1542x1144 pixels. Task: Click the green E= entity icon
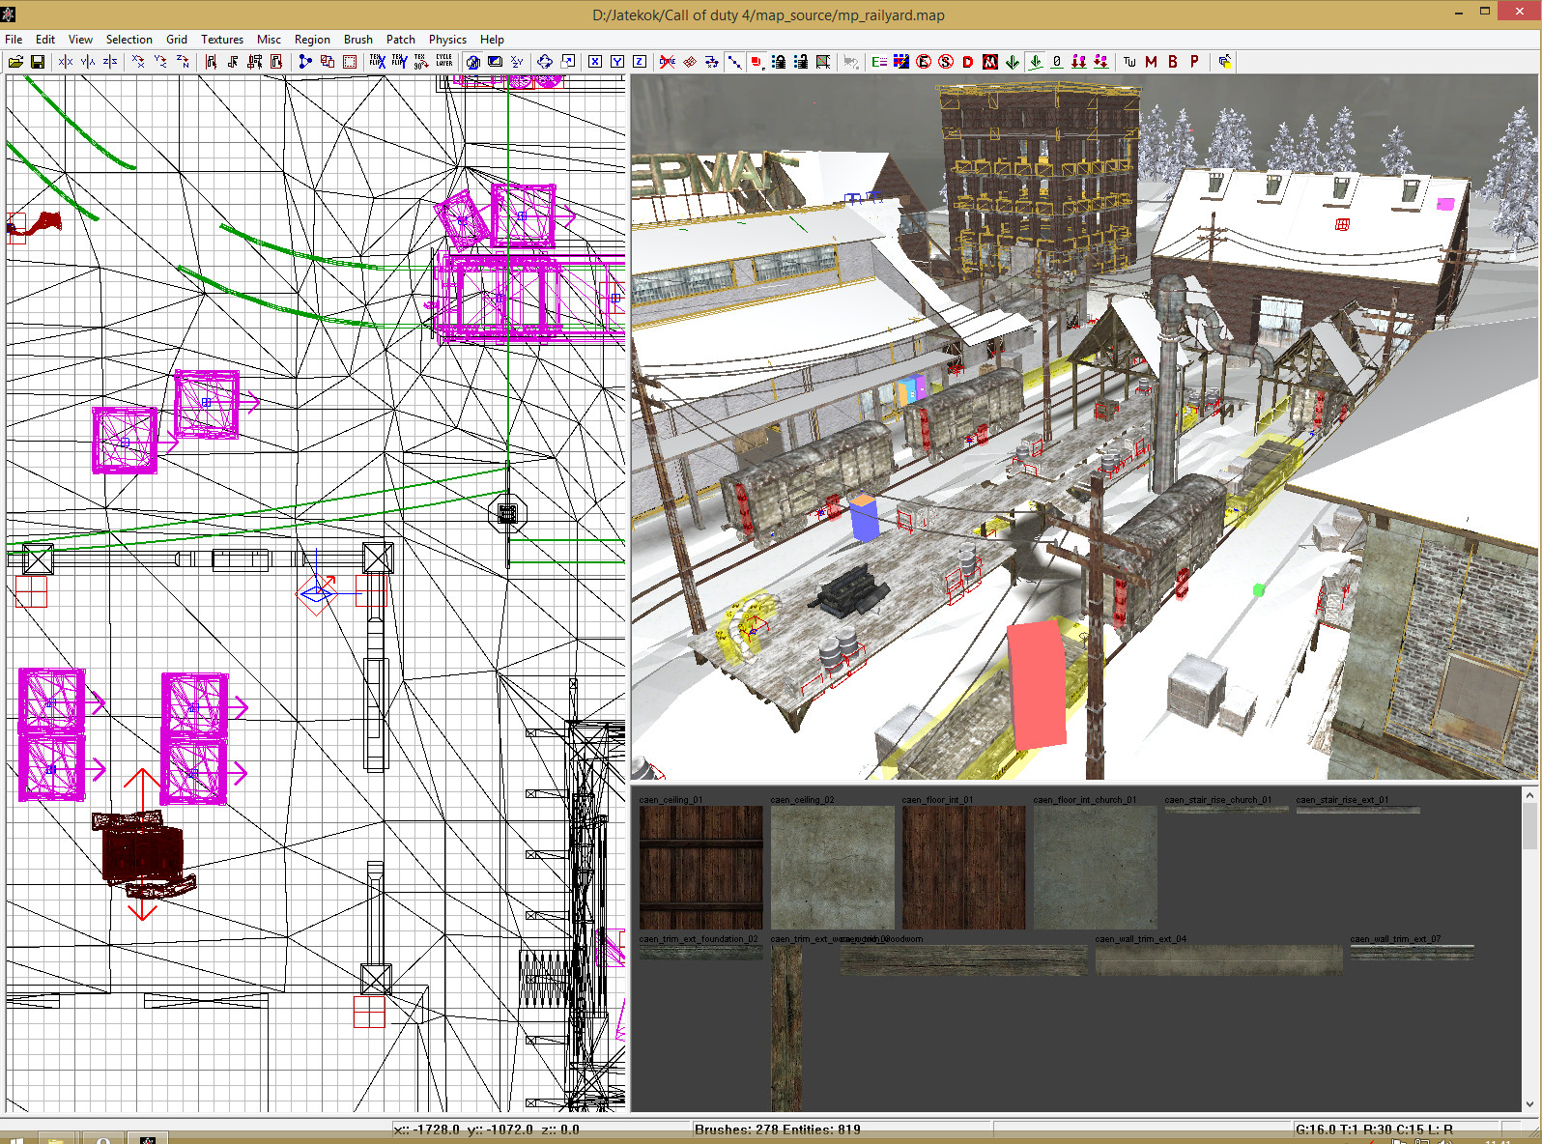[879, 62]
